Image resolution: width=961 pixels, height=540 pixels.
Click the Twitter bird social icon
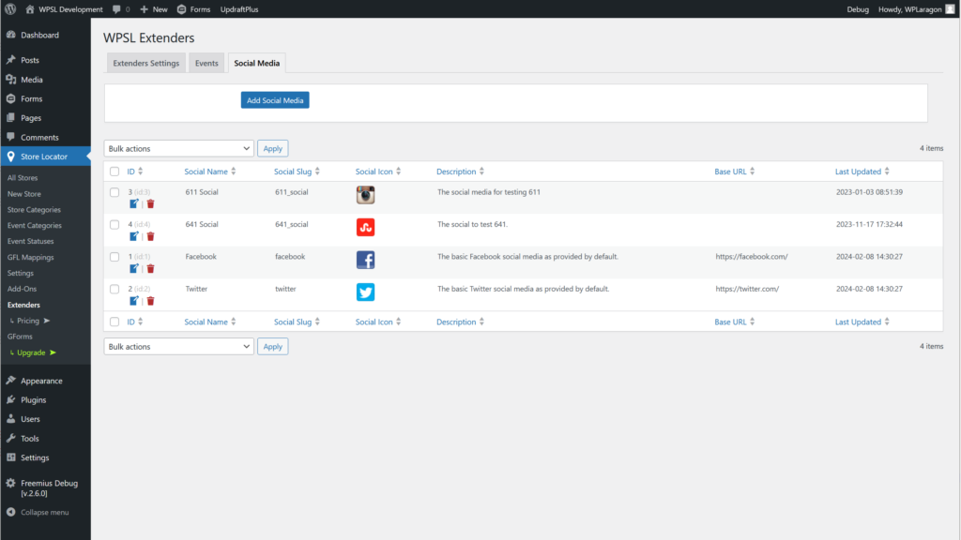[365, 292]
